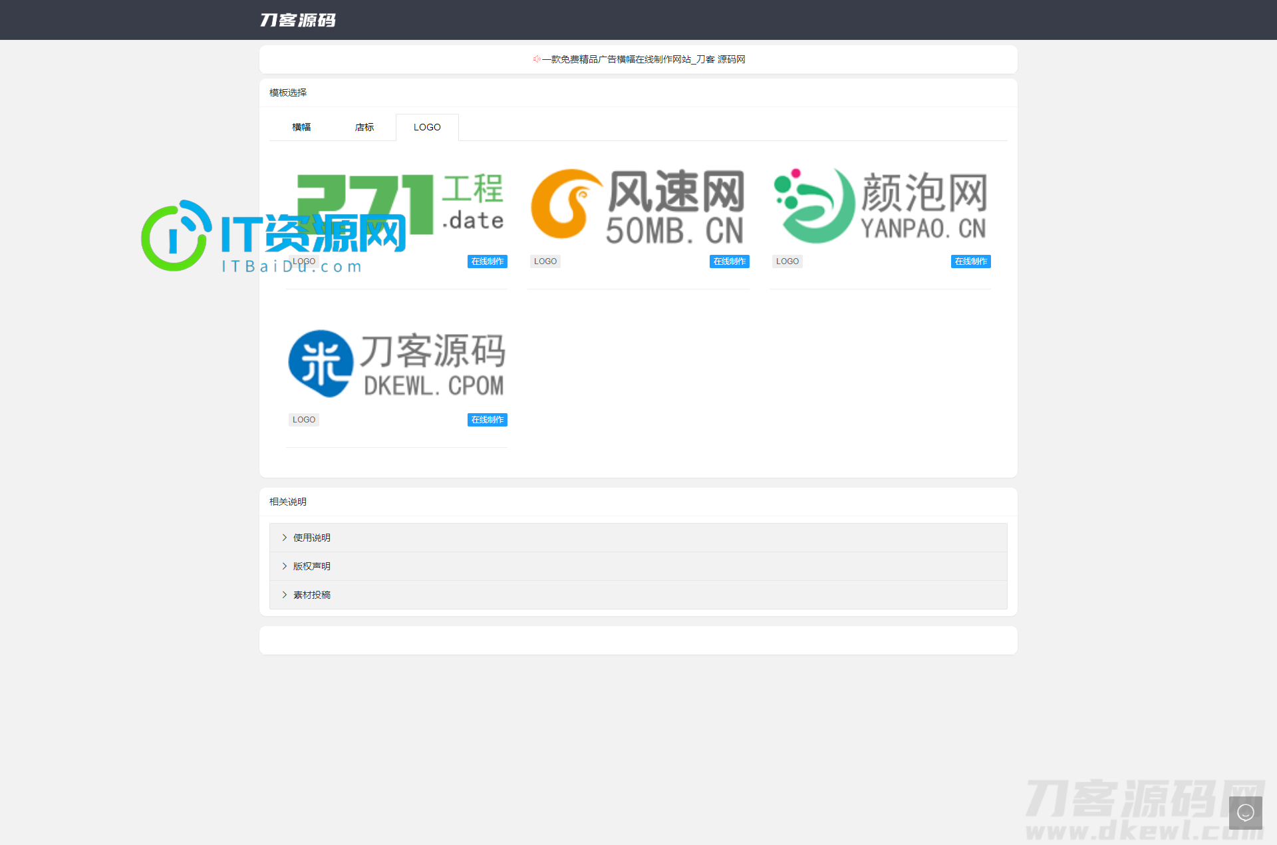Click the 相关说明 panel heading
1277x845 pixels.
click(x=288, y=502)
